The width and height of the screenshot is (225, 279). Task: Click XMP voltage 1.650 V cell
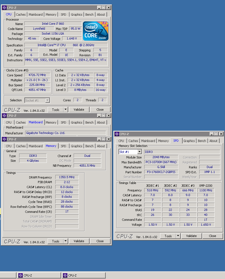(206, 225)
